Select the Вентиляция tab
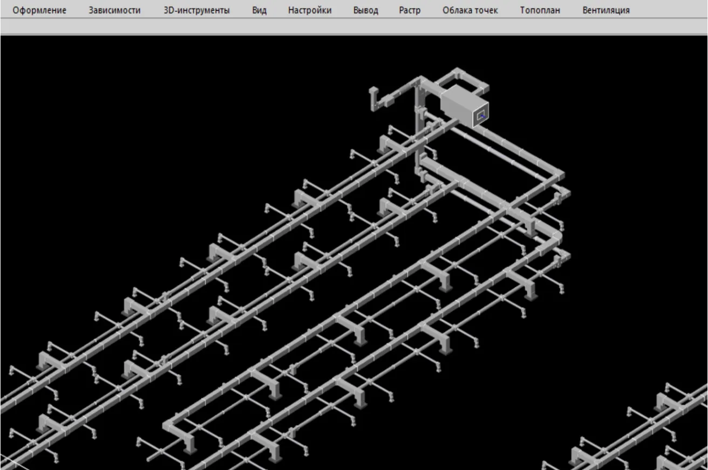 pos(605,10)
